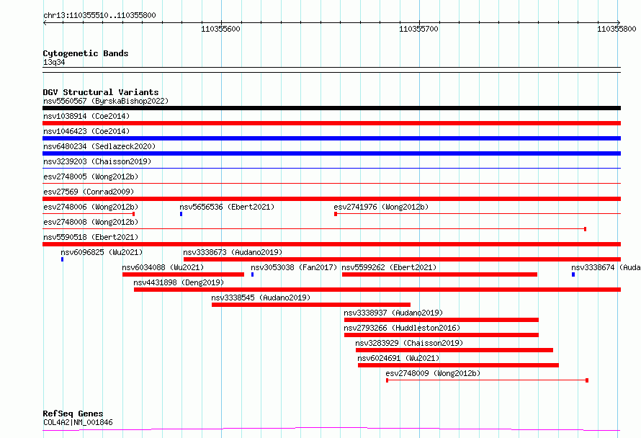Click the red nsv3338937 variant bar
This screenshot has width=641, height=438.
(441, 320)
